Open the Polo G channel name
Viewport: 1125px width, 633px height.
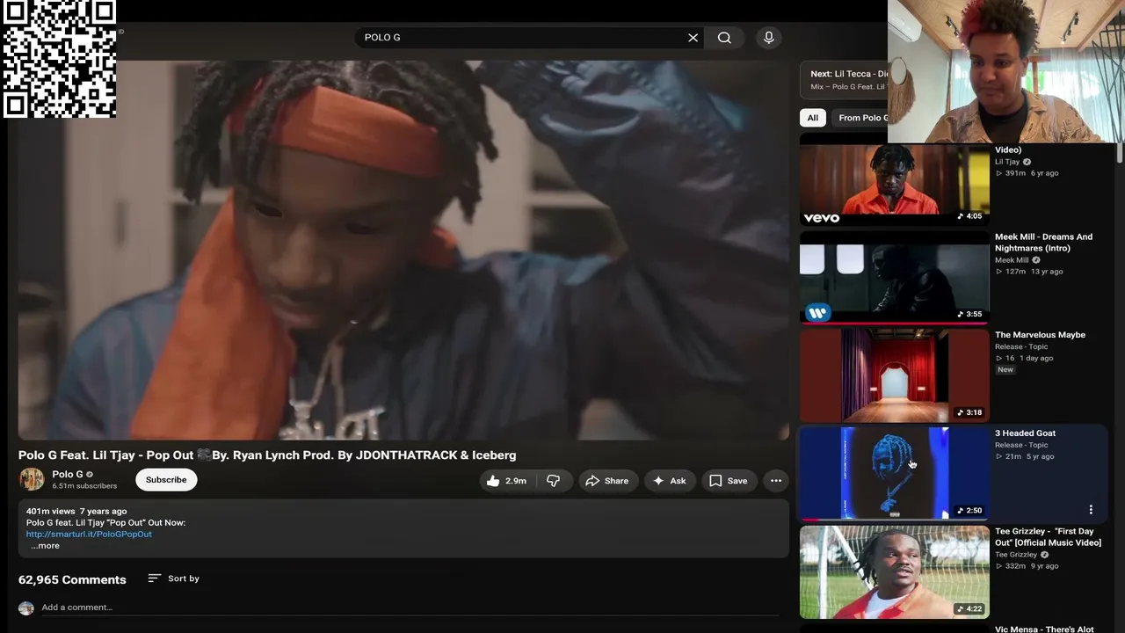click(x=68, y=475)
